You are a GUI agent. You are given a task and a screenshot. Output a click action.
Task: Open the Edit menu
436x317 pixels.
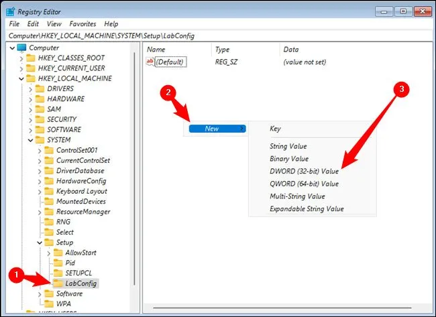coord(33,23)
